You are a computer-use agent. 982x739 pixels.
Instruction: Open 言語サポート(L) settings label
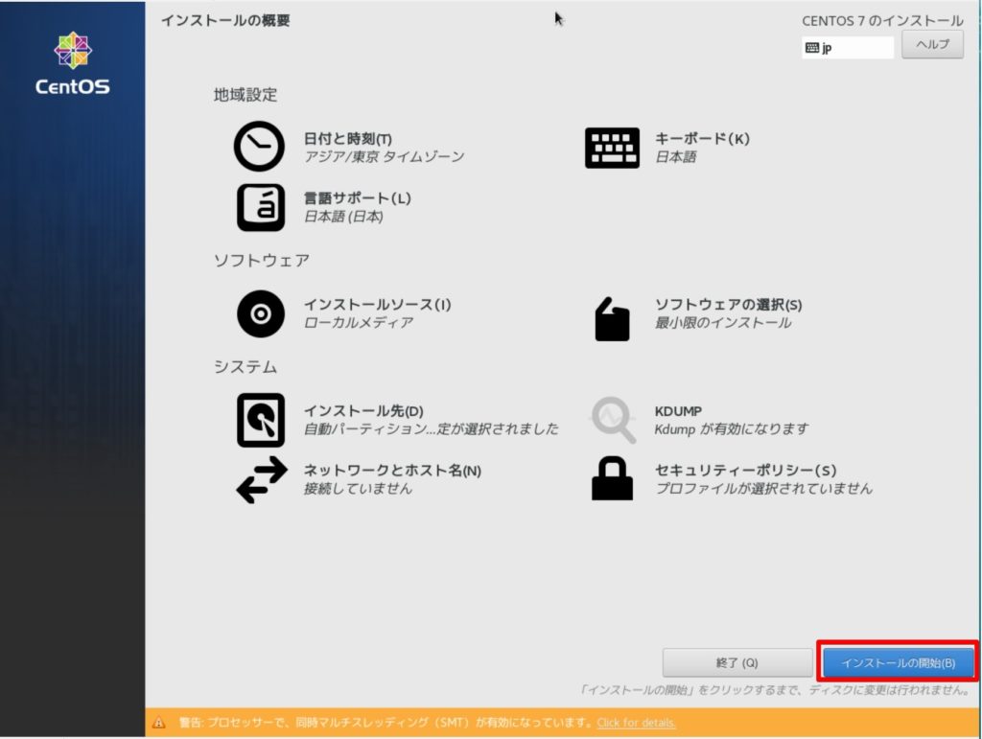pyautogui.click(x=358, y=197)
